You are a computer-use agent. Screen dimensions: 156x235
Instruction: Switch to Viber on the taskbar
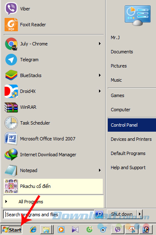pos(118,230)
